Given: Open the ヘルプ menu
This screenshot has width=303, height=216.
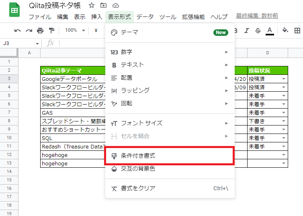Looking at the screenshot, I should coord(219,17).
